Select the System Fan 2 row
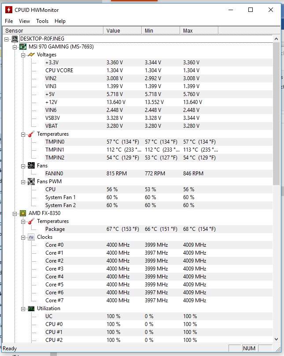Screen dimensions: 284x356 click(159, 205)
